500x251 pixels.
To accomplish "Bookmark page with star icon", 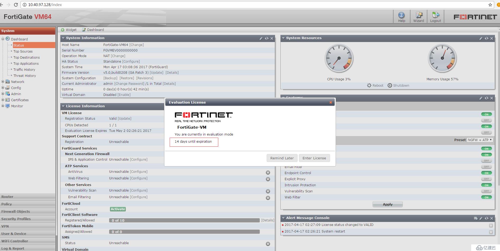I will tap(490, 5).
